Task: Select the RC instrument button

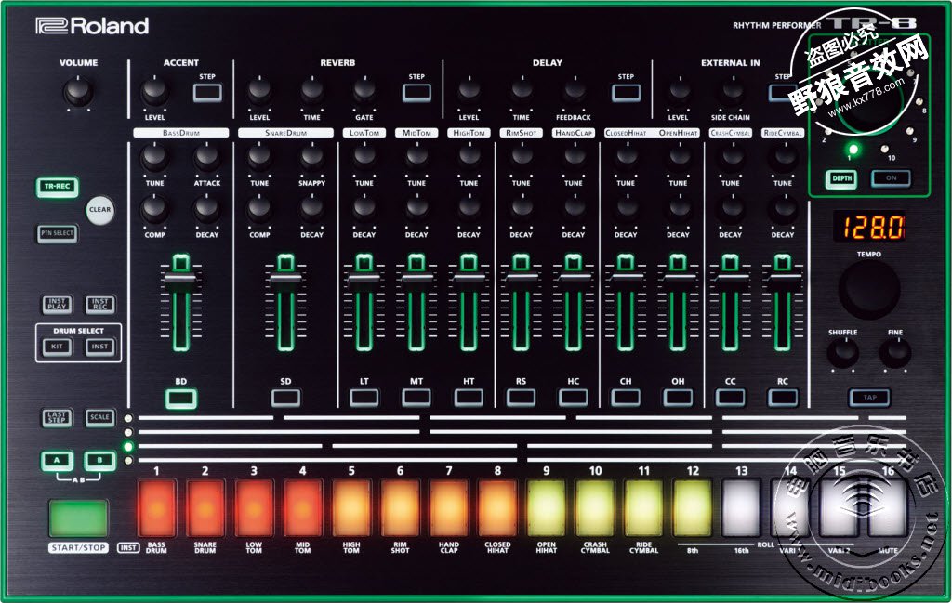Action: tap(783, 398)
